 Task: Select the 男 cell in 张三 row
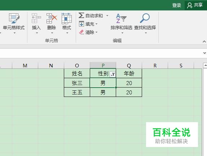tap(103, 83)
